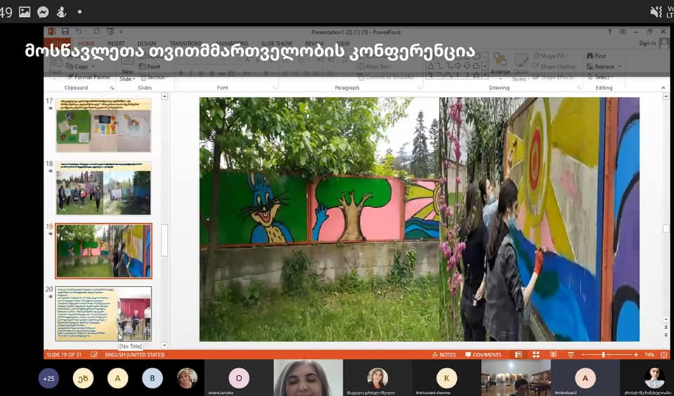Open the HOME ribbon tab
Viewport: 674px width, 396px height.
pos(86,44)
